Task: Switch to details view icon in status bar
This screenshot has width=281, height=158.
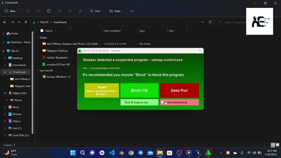Action: 273,144
